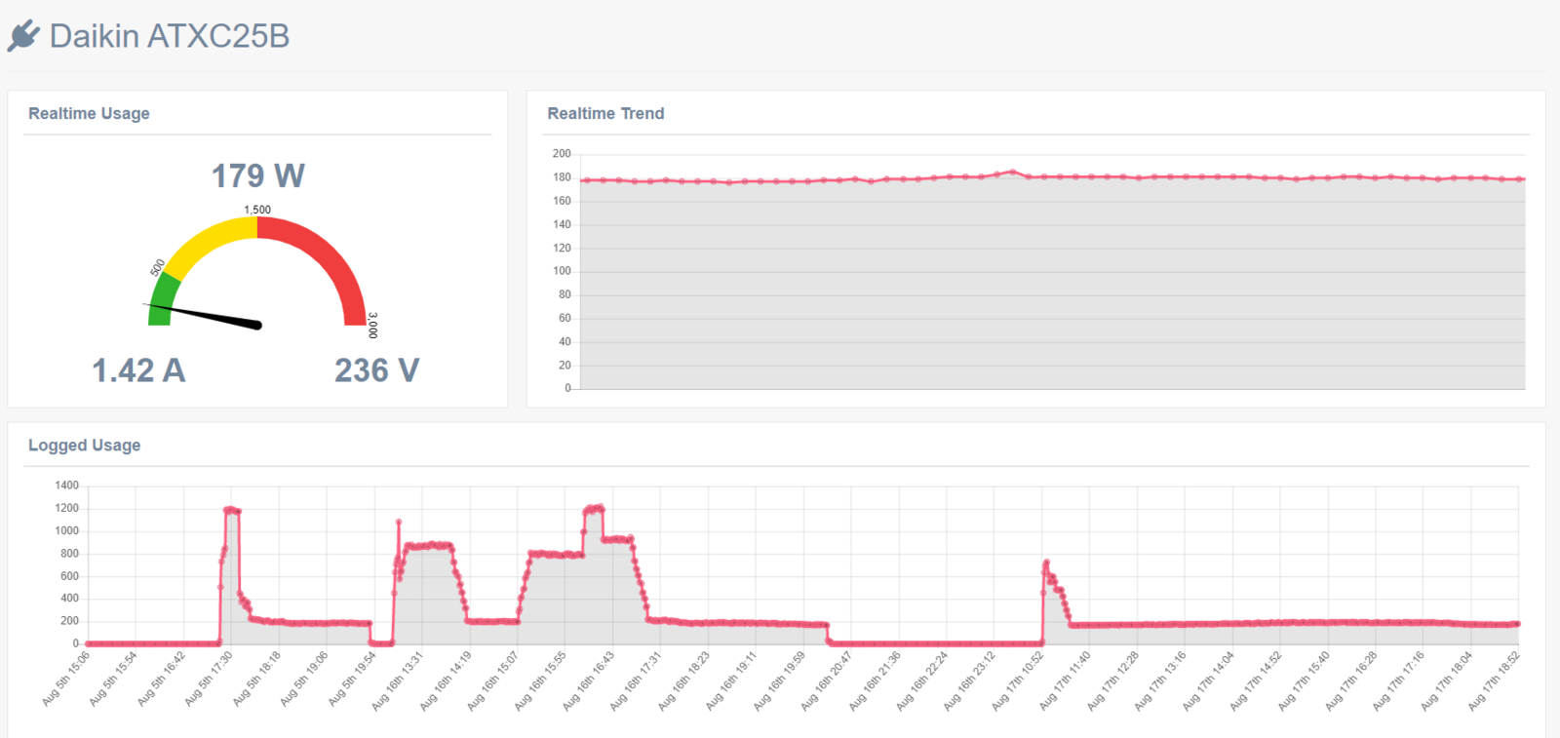
Task: Click the Aug 16th 13:31 axis label
Action: click(x=398, y=680)
